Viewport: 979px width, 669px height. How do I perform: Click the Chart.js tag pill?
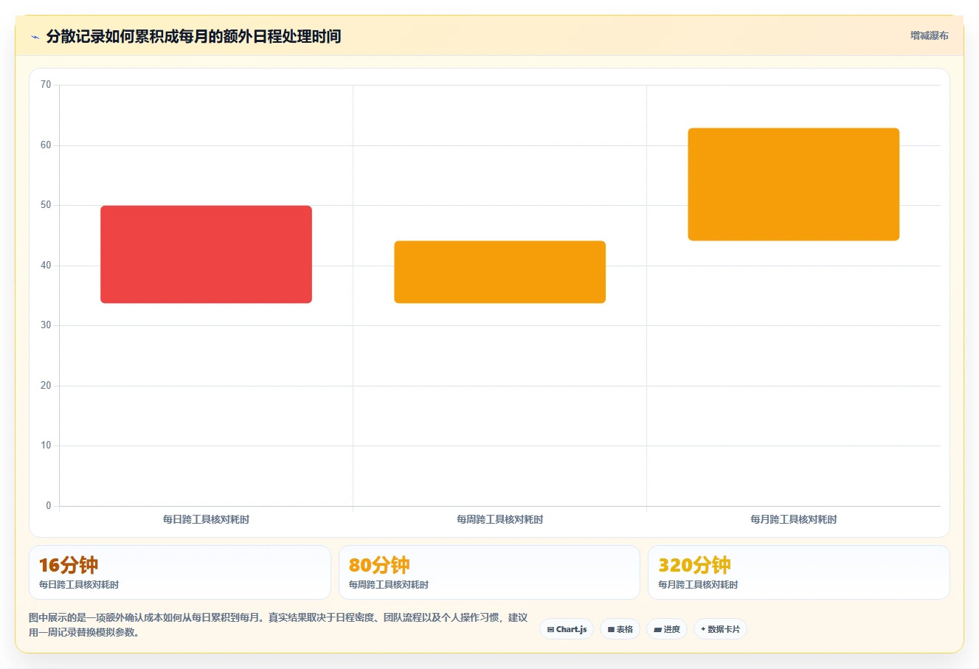pyautogui.click(x=567, y=629)
